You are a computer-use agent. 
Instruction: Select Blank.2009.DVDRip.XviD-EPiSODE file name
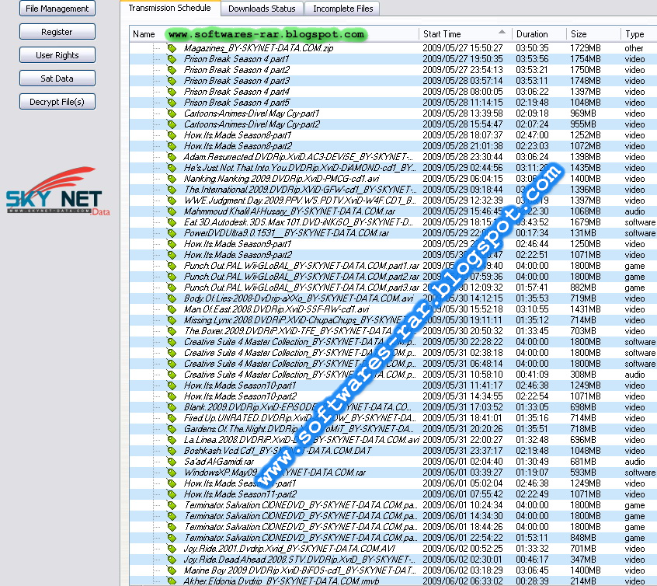(297, 407)
